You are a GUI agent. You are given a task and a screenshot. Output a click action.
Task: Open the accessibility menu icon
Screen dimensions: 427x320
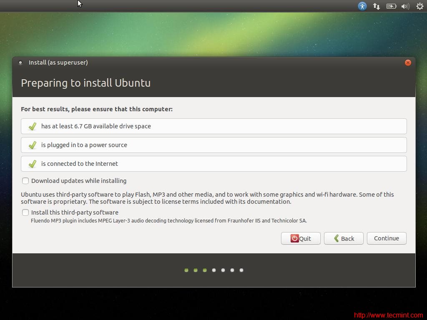pos(362,6)
